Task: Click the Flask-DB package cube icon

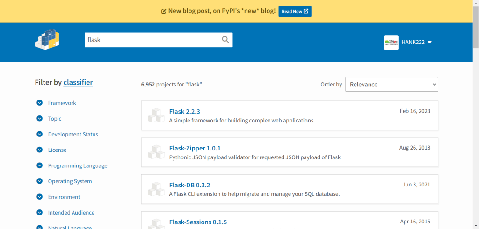Action: pyautogui.click(x=155, y=189)
